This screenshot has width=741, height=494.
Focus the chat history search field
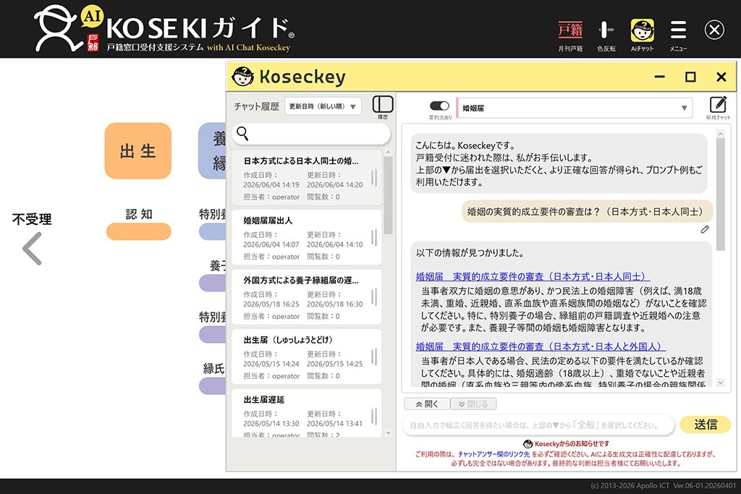311,134
